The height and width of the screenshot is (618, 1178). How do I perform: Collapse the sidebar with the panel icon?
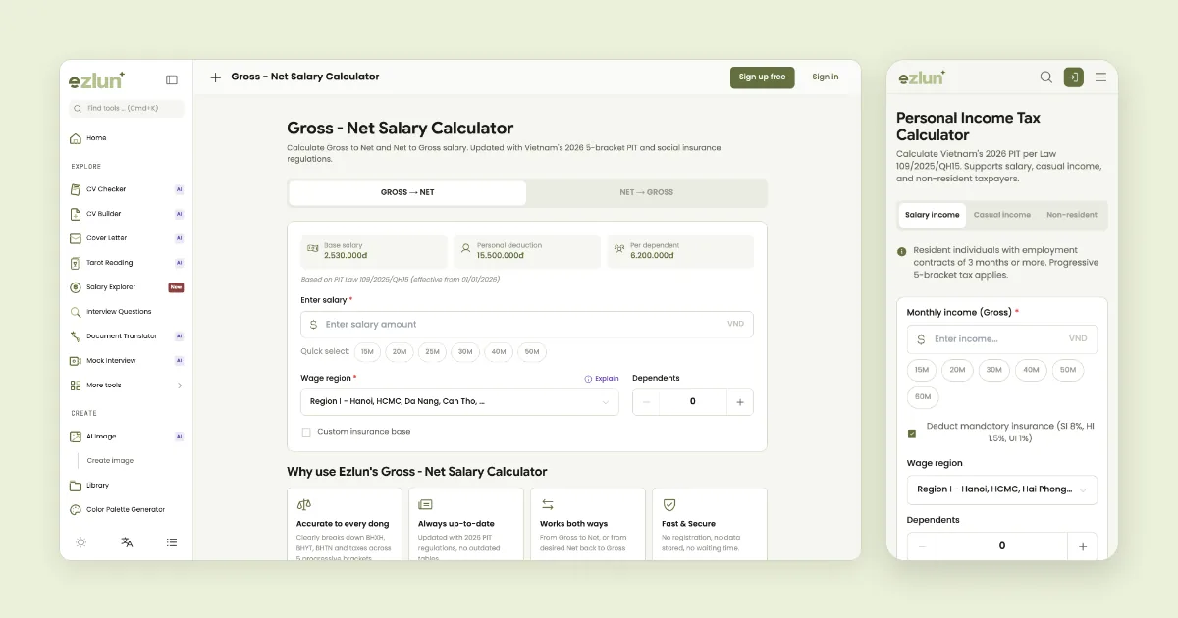(172, 79)
